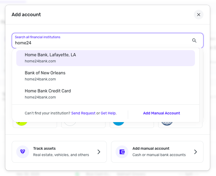Pick Home Bank Credit Card result

point(105,94)
